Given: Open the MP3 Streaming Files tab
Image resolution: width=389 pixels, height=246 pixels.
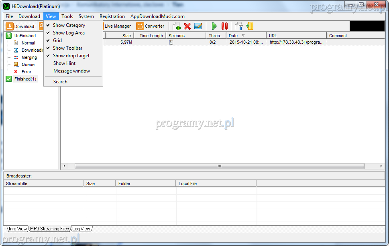Looking at the screenshot, I should (x=49, y=229).
